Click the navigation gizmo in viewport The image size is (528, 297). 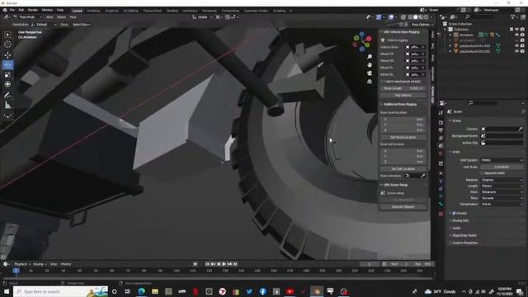tap(362, 41)
